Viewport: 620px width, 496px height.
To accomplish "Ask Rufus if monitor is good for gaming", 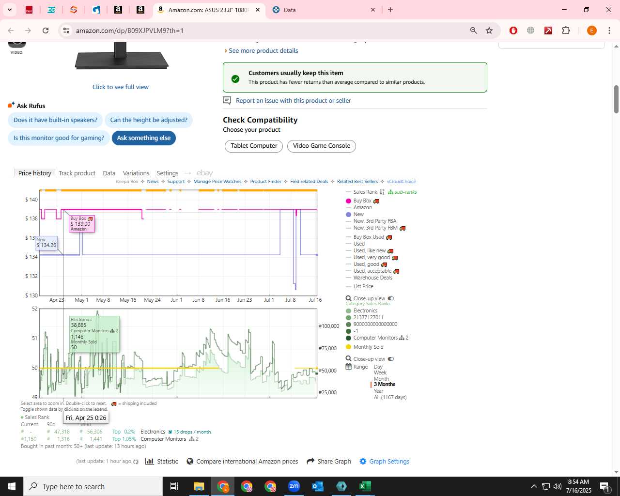I will [x=59, y=138].
